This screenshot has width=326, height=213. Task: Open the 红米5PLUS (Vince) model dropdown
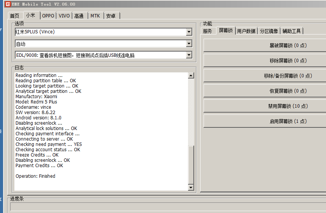189,32
